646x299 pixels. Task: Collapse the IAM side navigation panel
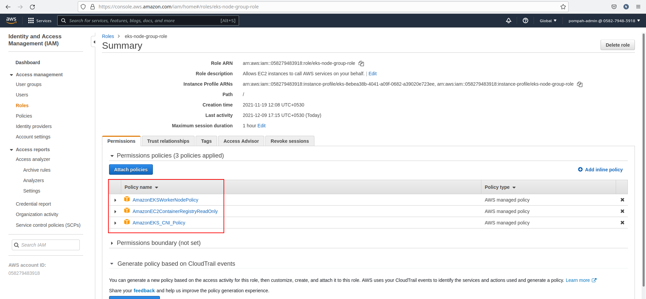[x=94, y=42]
